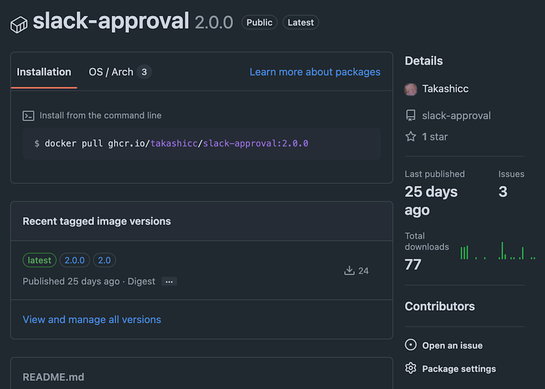
Task: Click Takashicc's avatar image in Details
Action: 411,89
